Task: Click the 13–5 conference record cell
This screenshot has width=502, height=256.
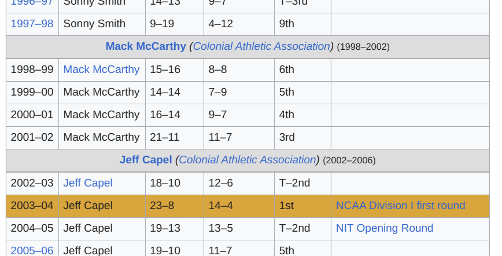Action: click(221, 228)
